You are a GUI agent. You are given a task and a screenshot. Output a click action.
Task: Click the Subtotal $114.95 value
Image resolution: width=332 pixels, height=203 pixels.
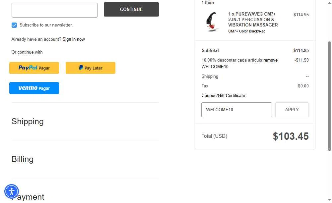point(301,51)
